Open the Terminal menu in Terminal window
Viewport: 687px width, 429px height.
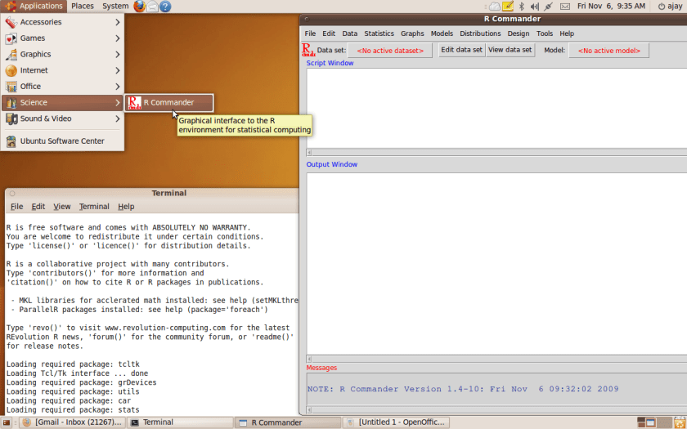point(94,207)
